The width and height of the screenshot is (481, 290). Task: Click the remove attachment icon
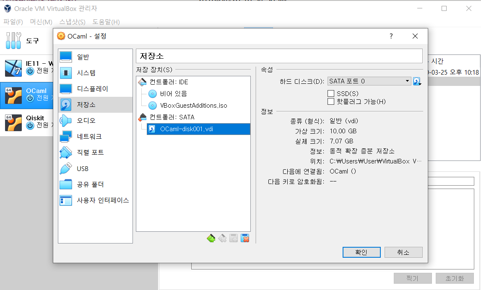click(245, 238)
